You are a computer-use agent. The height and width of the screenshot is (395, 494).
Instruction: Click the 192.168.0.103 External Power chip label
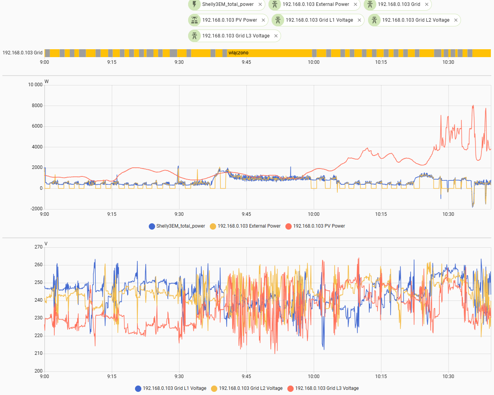click(x=316, y=4)
